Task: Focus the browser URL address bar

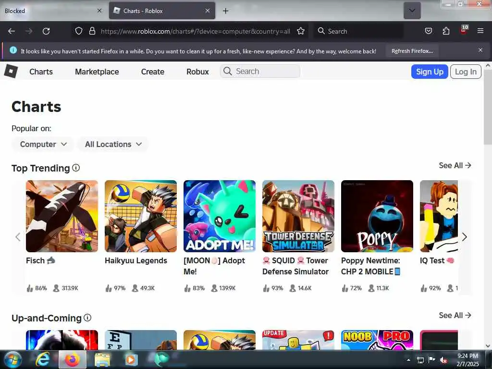Action: [196, 31]
